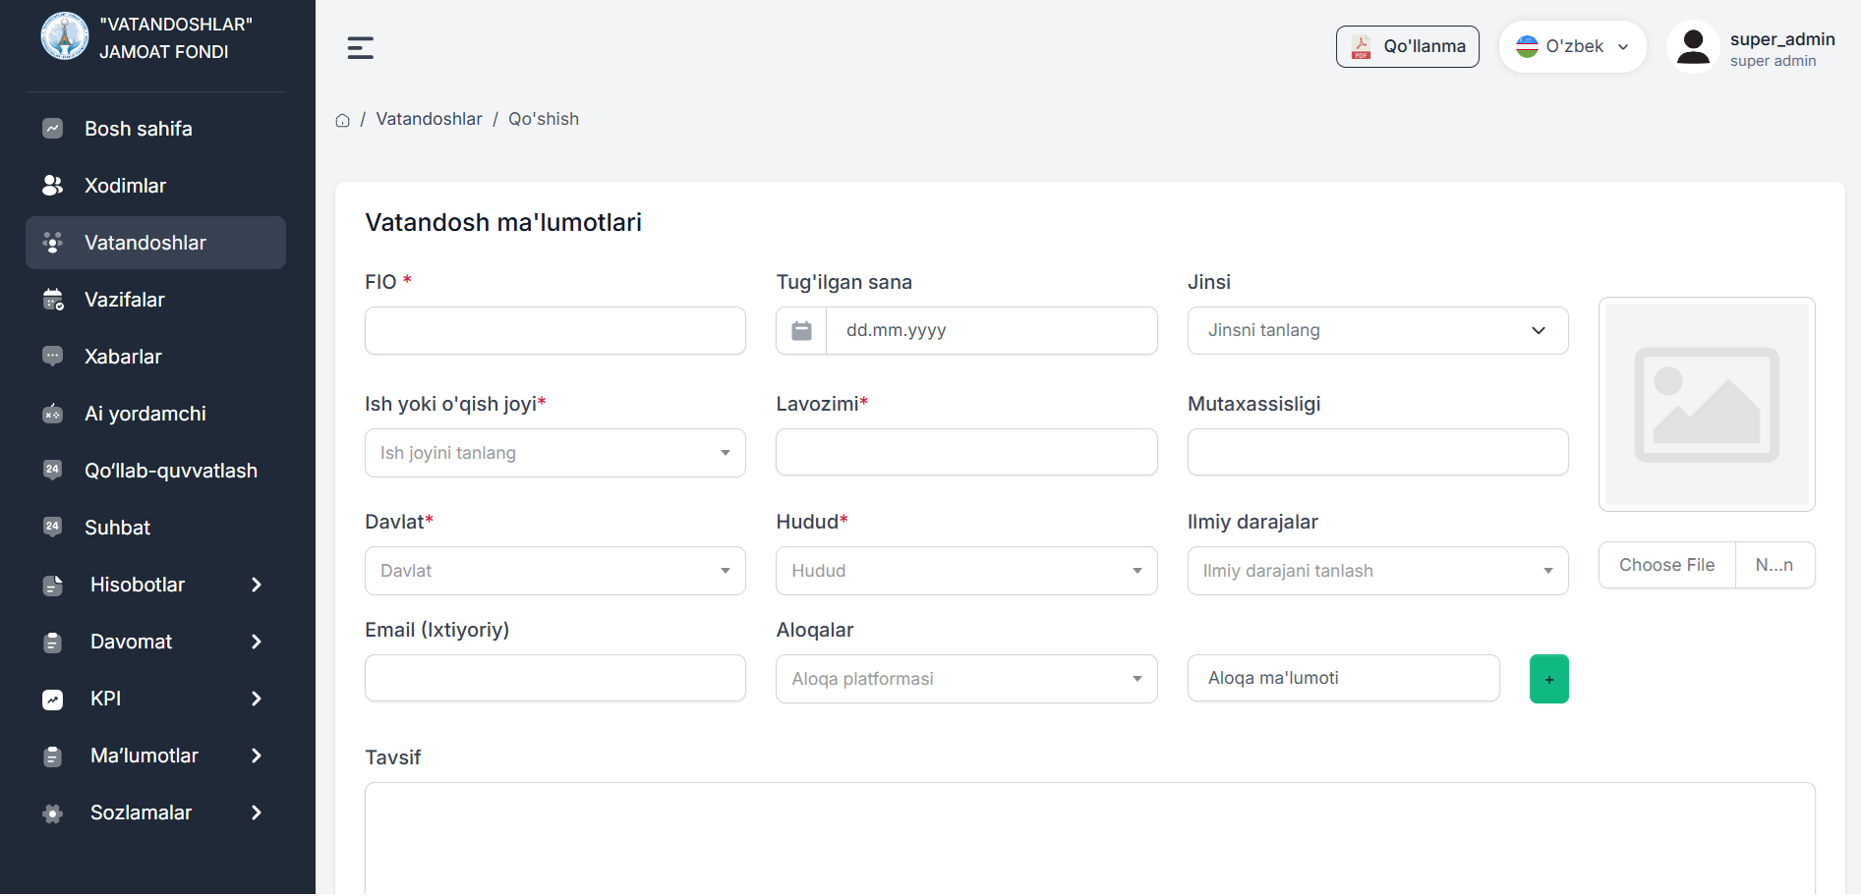Click the Choose File upload button
The height and width of the screenshot is (896, 1861).
(x=1666, y=565)
